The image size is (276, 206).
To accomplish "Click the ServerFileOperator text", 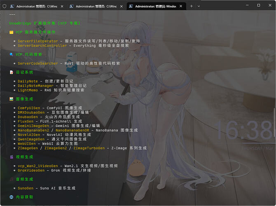I will 38,41.
